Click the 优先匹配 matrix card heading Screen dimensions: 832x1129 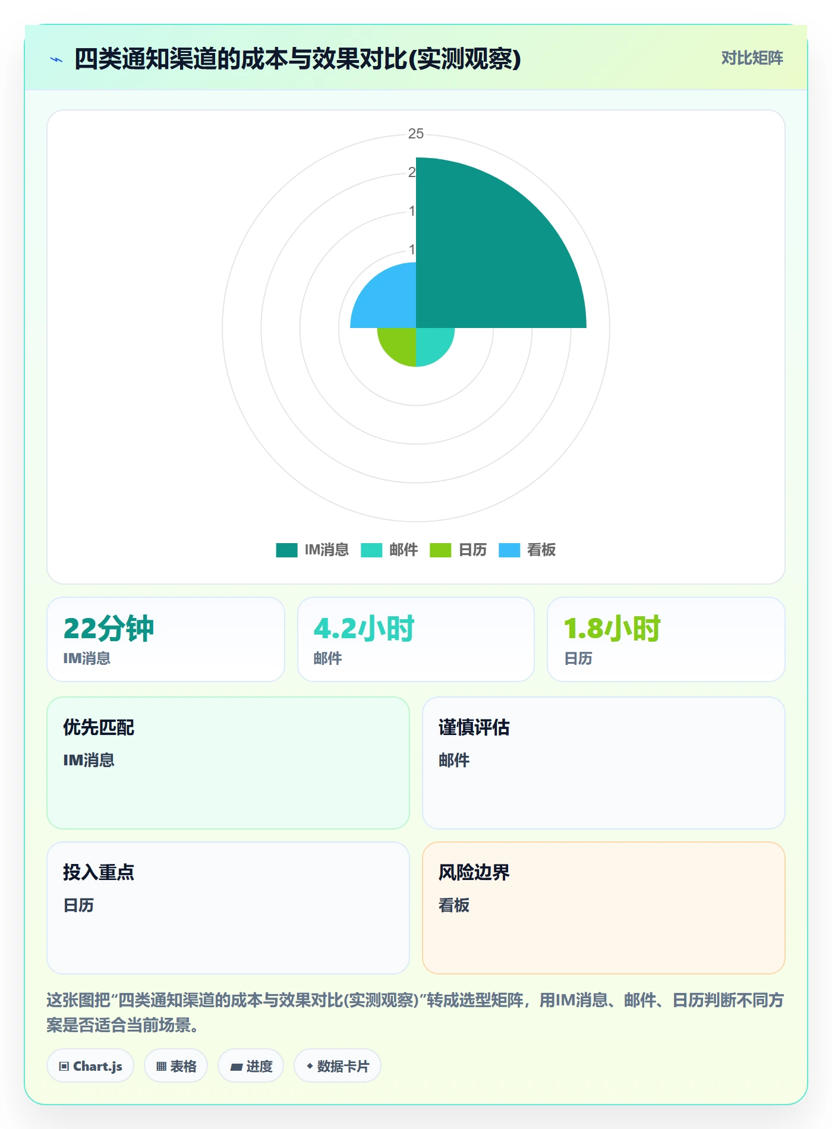pos(99,727)
